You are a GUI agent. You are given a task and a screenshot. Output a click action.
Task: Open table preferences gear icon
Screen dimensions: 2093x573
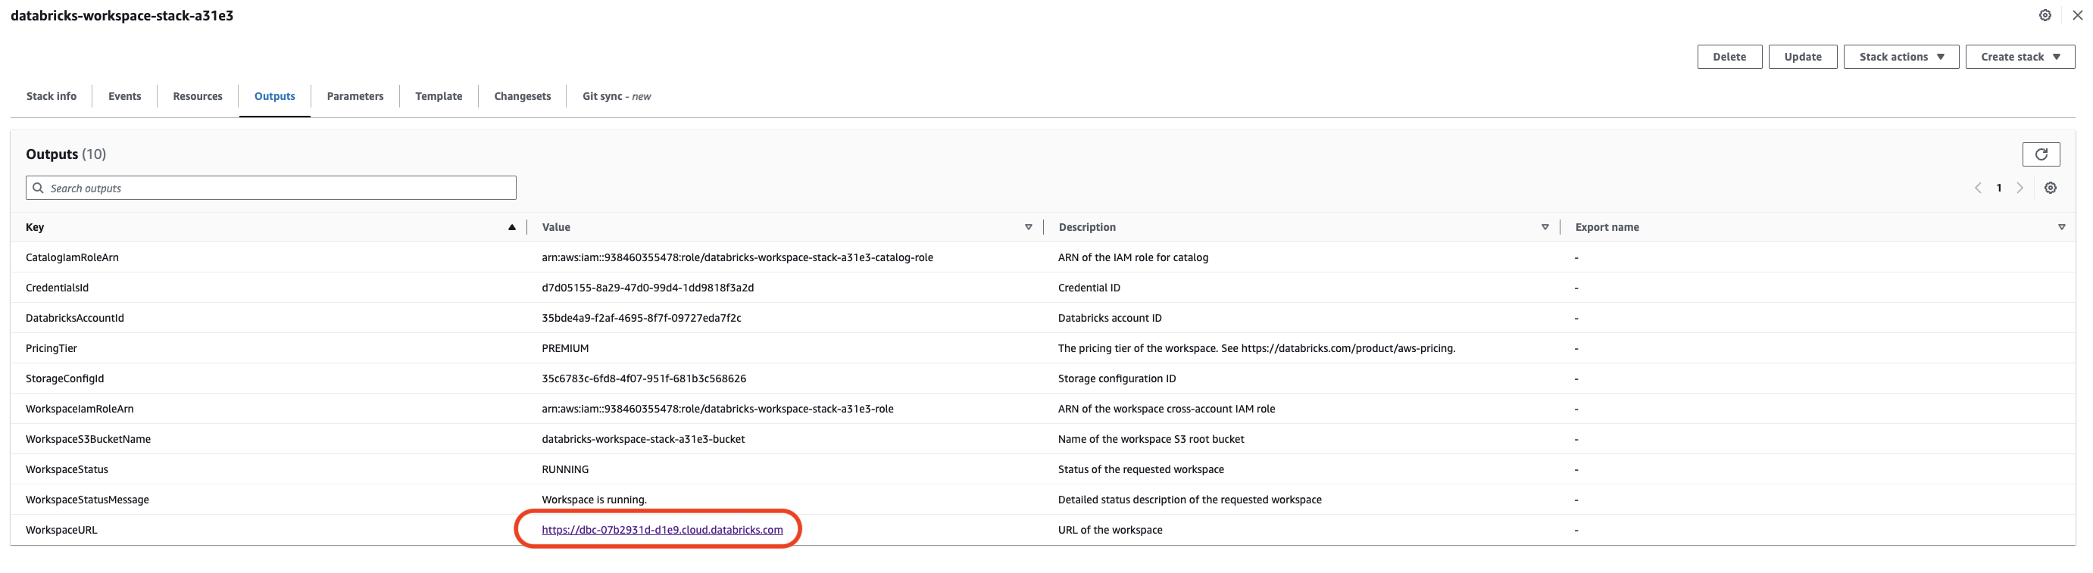pos(2050,188)
